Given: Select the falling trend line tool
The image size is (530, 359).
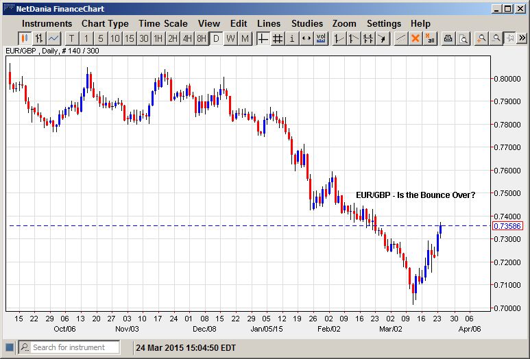Looking at the screenshot, I should (x=353, y=38).
